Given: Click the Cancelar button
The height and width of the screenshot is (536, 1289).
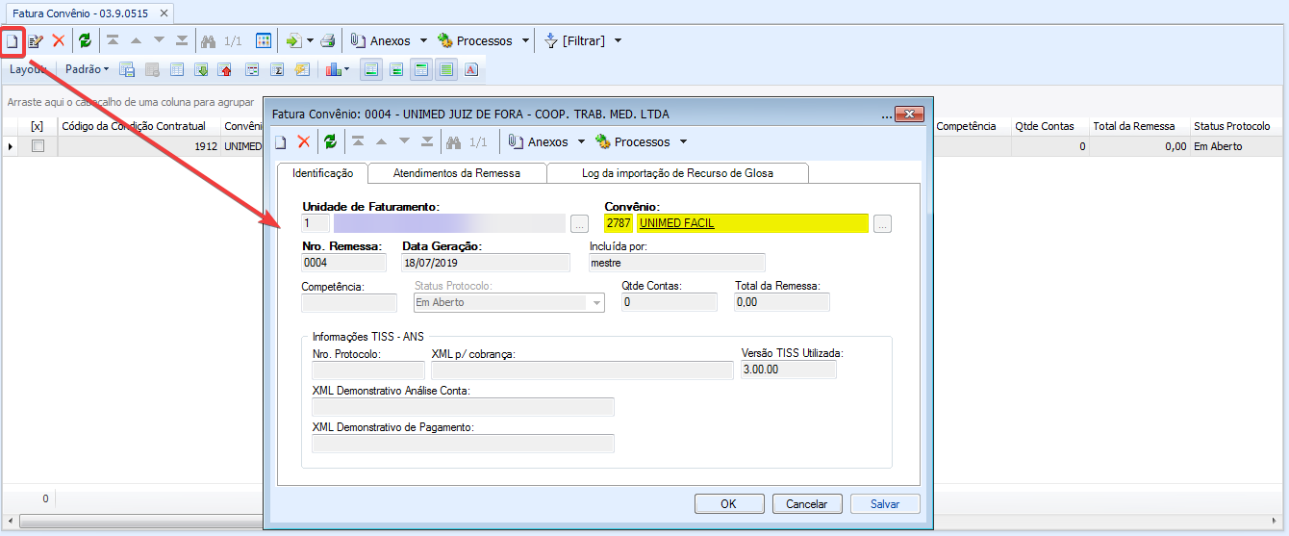Looking at the screenshot, I should pyautogui.click(x=807, y=503).
